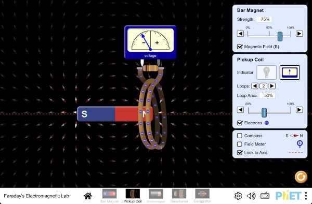Reset the simulation with orange button
This screenshot has height=204, width=312.
point(301,177)
